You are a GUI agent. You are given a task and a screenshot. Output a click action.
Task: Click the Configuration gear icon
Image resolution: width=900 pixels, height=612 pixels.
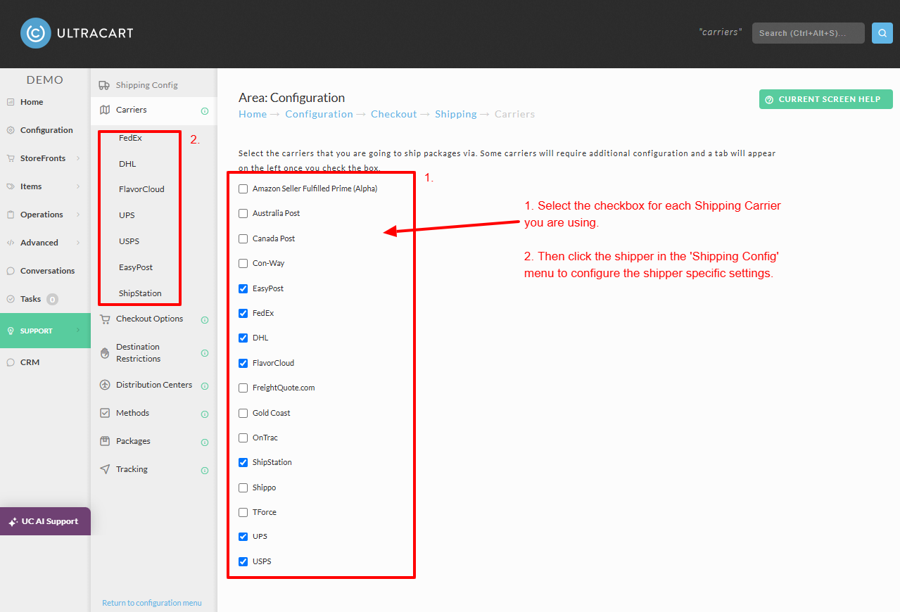(x=11, y=130)
